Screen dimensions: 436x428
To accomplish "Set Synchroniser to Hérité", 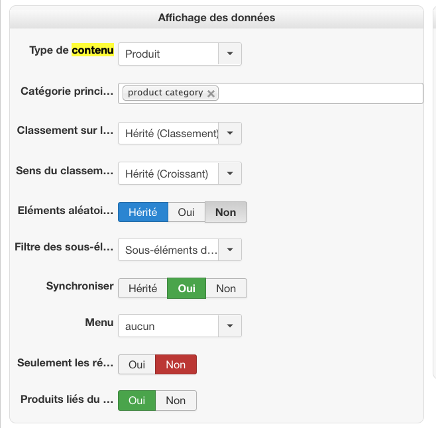I will point(142,288).
